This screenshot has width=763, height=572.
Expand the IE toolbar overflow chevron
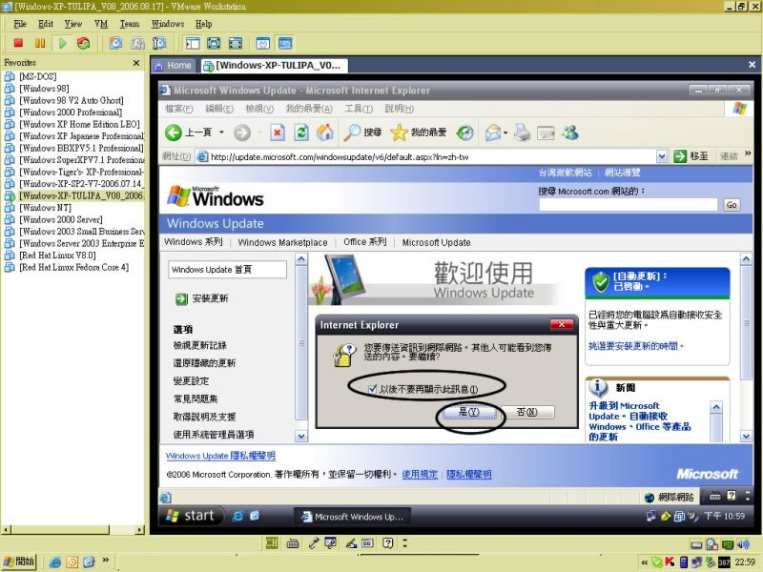[748, 153]
